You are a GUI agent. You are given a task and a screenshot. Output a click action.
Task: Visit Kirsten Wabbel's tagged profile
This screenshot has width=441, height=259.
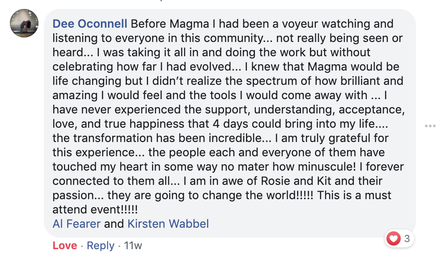pyautogui.click(x=168, y=224)
